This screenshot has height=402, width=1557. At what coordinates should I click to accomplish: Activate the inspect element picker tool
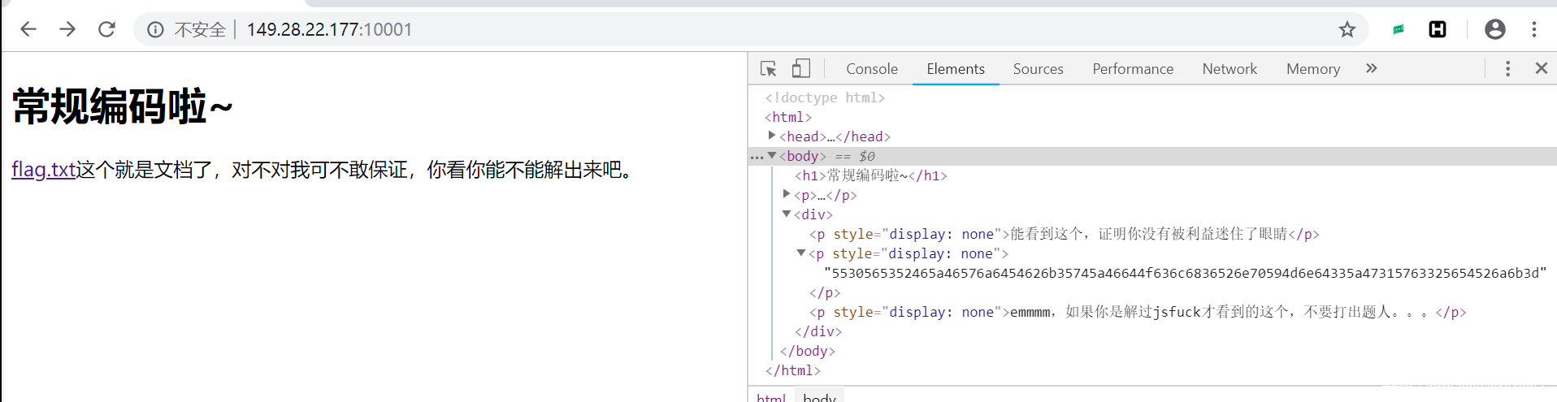click(768, 69)
